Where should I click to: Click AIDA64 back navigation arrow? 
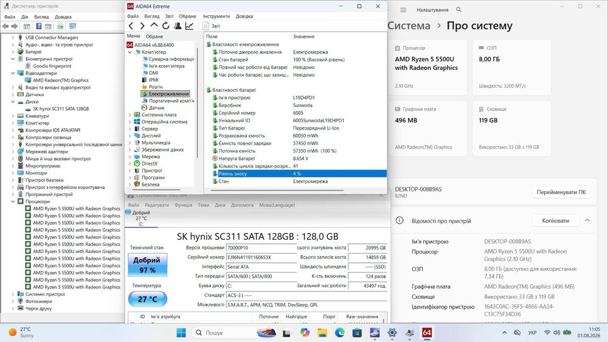(131, 26)
